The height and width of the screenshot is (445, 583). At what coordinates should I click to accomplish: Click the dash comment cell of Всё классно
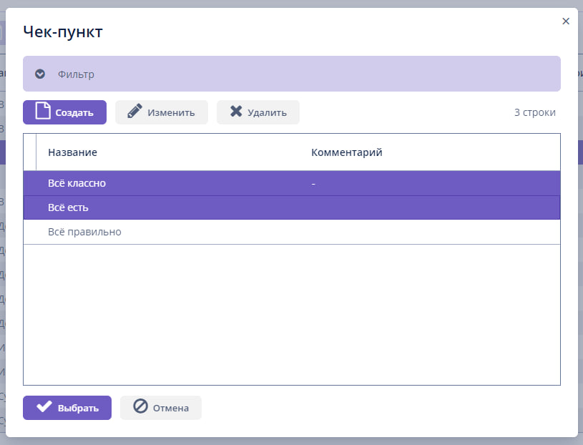pyautogui.click(x=313, y=184)
